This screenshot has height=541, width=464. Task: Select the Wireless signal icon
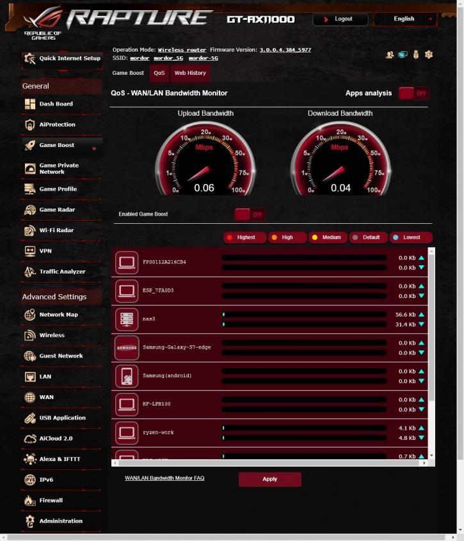click(x=30, y=335)
